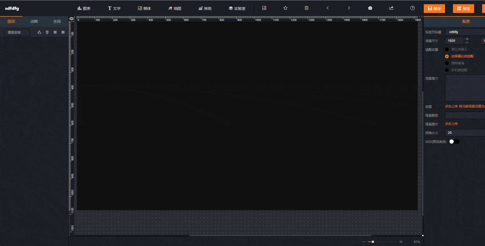Screen dimensions: 485x246
Task: Click the undo left-arrow icon
Action: pyautogui.click(x=328, y=8)
